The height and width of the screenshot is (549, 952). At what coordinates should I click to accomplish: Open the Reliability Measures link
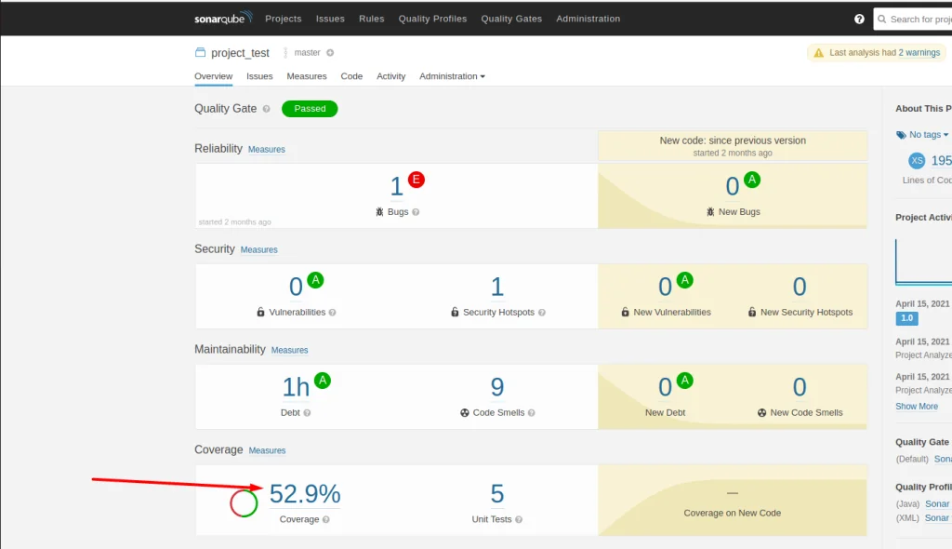pos(266,150)
